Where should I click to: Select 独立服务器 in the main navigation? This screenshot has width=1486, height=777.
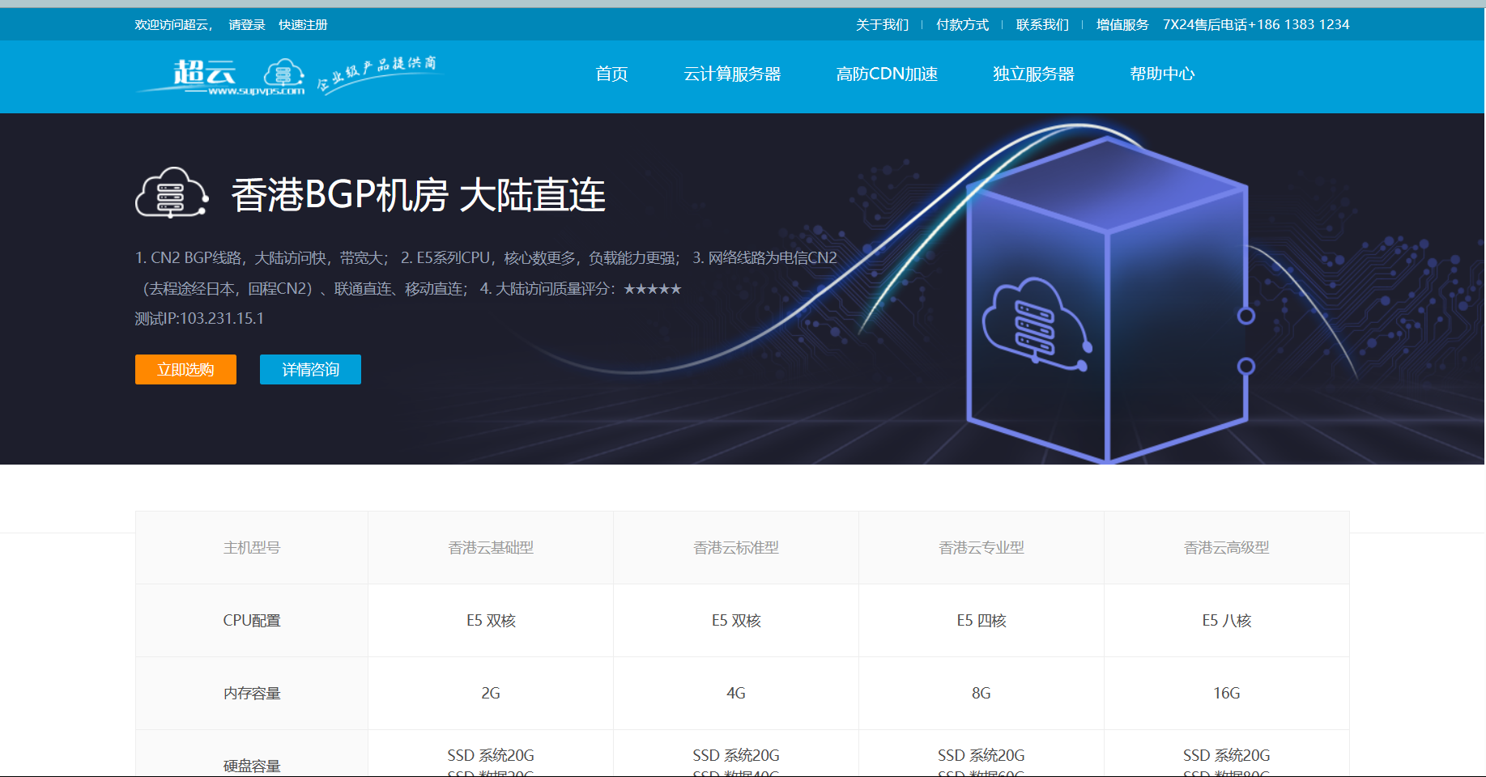1033,74
